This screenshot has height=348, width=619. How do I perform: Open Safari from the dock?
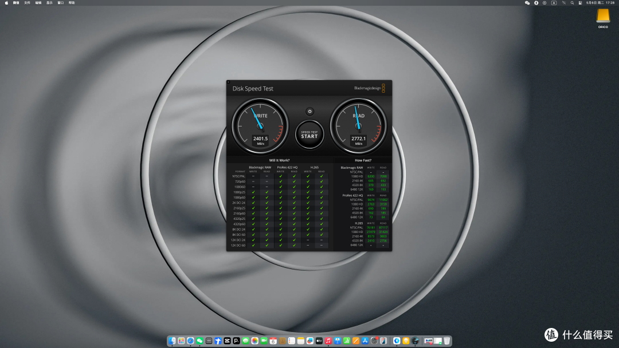[x=190, y=341]
